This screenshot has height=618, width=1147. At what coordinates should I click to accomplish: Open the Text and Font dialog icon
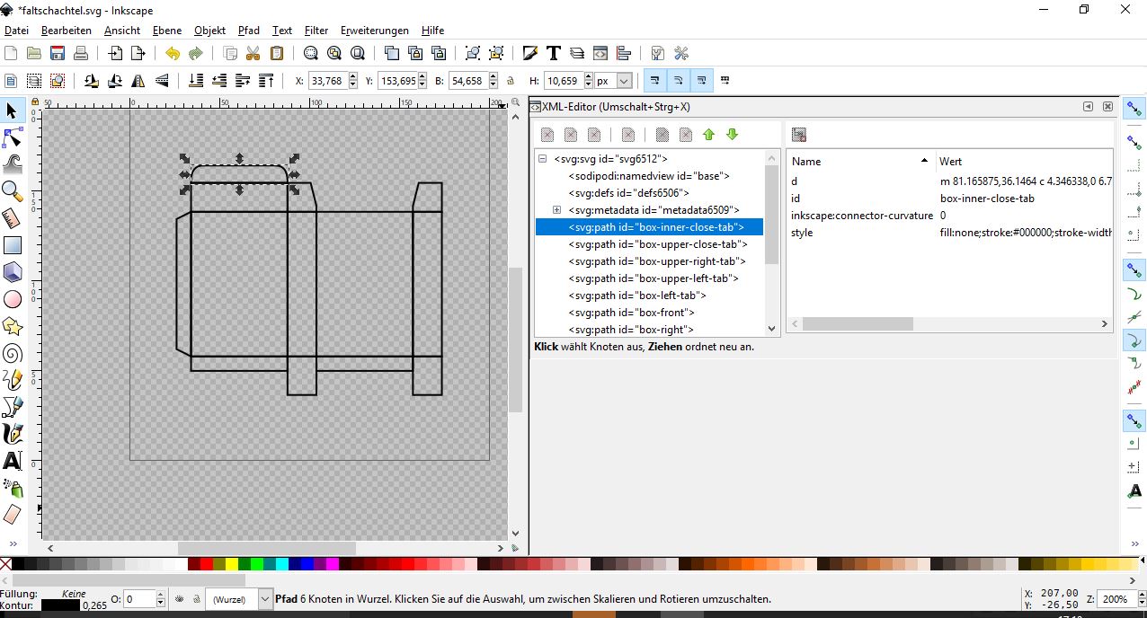point(554,53)
